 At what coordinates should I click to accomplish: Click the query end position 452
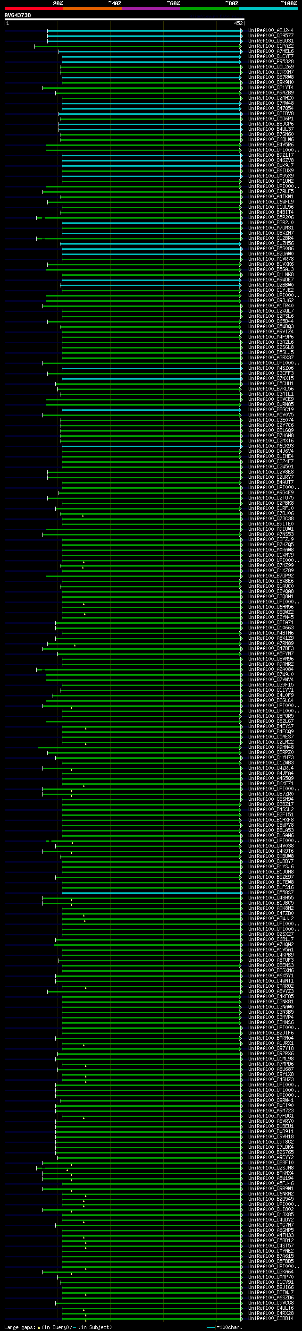(238, 23)
